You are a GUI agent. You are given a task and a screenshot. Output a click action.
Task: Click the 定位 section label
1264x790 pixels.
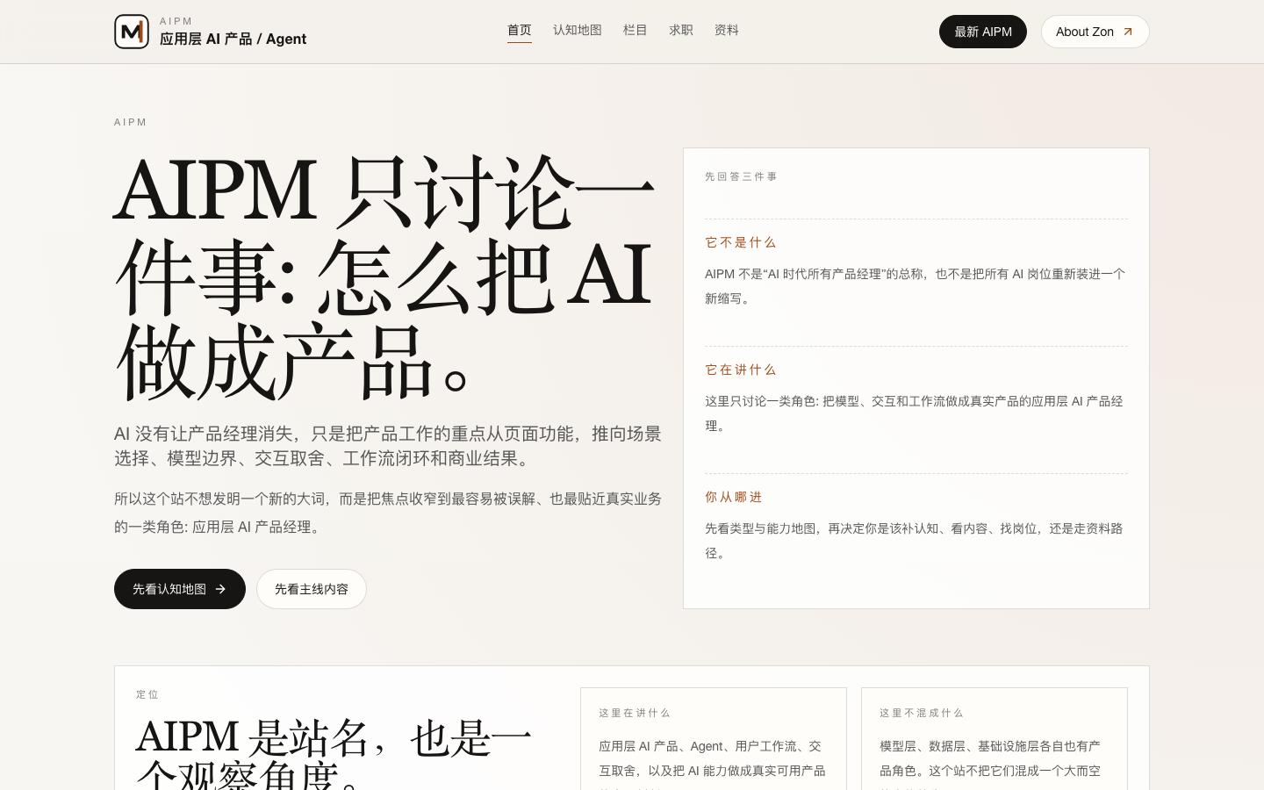pos(147,694)
